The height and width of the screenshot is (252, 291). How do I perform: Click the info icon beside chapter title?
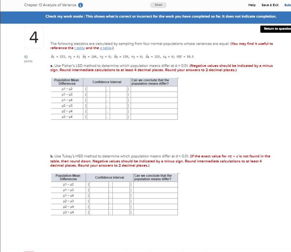[x=80, y=5]
